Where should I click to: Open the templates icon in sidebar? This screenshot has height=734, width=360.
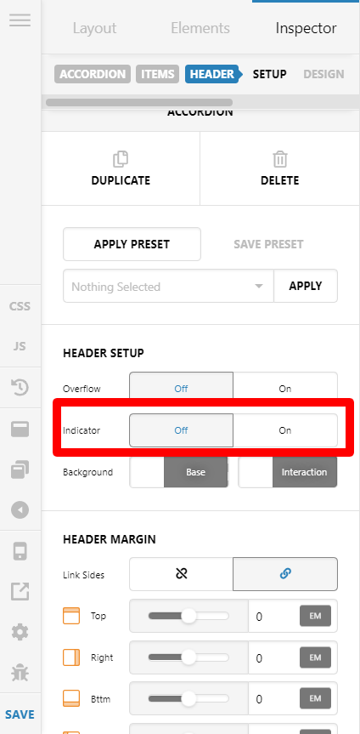[x=20, y=470]
